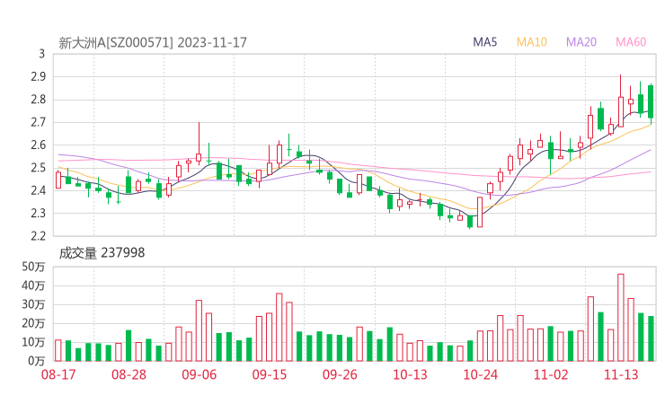Viewport: 665px width, 395px height.
Task: Click the 2.5 price axis label
Action: (38, 168)
